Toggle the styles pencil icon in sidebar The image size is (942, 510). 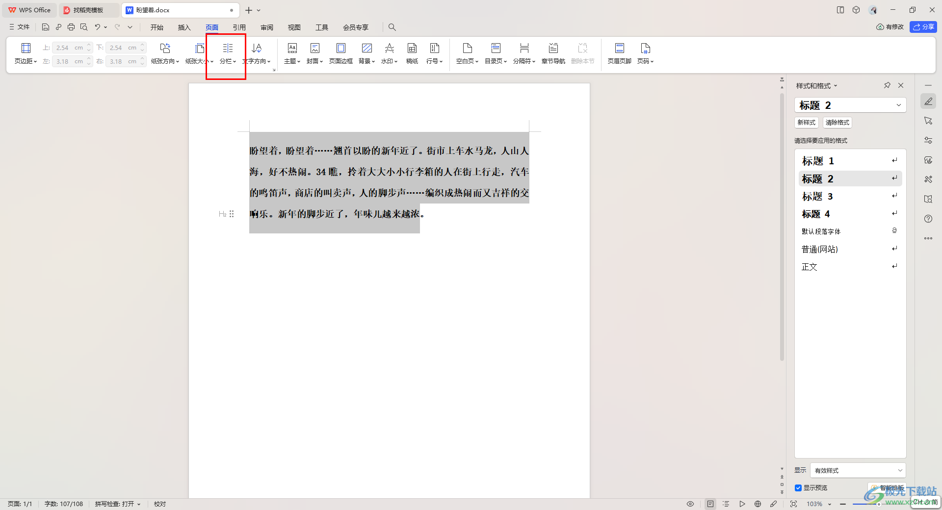point(928,101)
